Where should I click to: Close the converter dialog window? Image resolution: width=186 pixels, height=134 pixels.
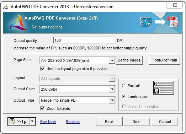tap(174, 5)
